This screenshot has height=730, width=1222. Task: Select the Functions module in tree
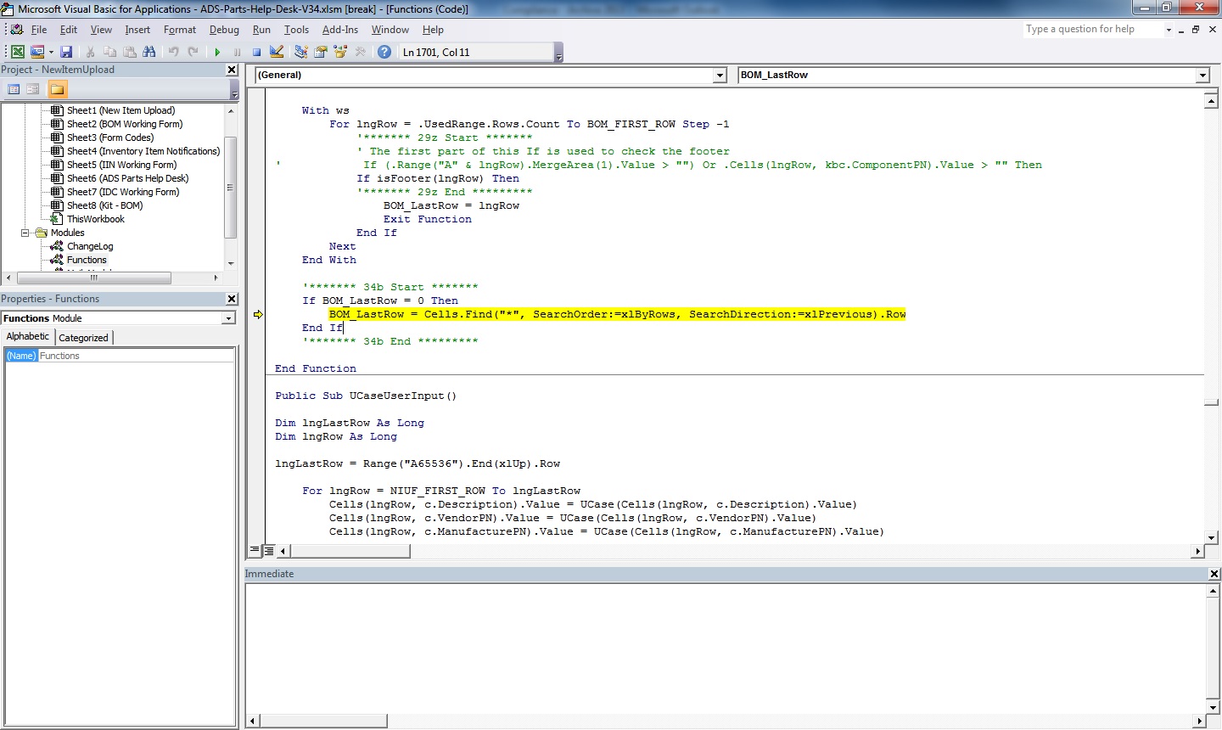click(87, 260)
